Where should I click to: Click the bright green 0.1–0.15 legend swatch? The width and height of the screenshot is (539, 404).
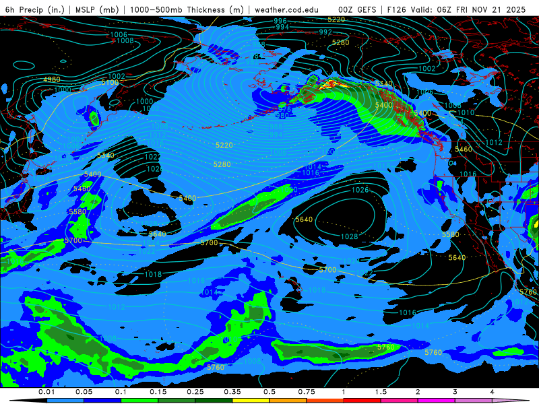pyautogui.click(x=139, y=401)
